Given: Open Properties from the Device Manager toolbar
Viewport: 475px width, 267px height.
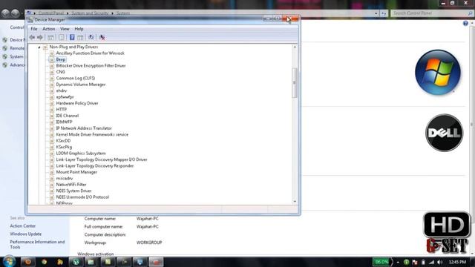Looking at the screenshot, I should pos(62,37).
